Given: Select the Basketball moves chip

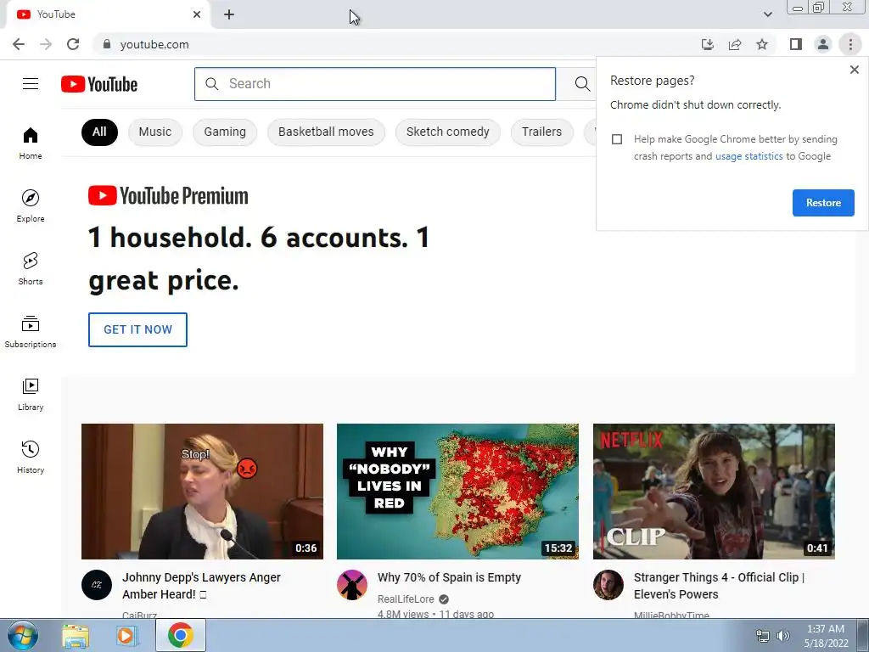Looking at the screenshot, I should pos(326,132).
